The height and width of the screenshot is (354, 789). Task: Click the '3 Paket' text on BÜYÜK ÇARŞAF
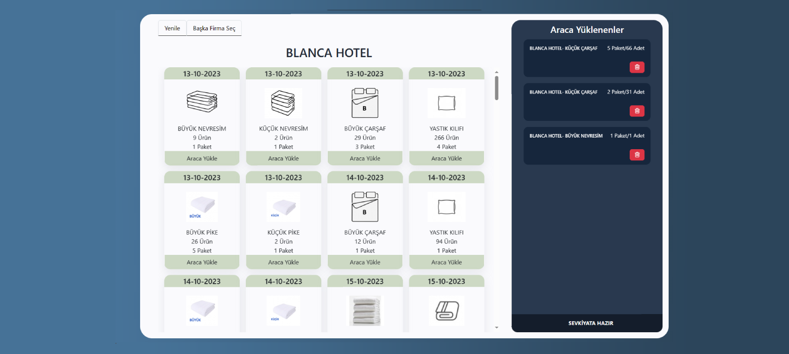tap(365, 147)
